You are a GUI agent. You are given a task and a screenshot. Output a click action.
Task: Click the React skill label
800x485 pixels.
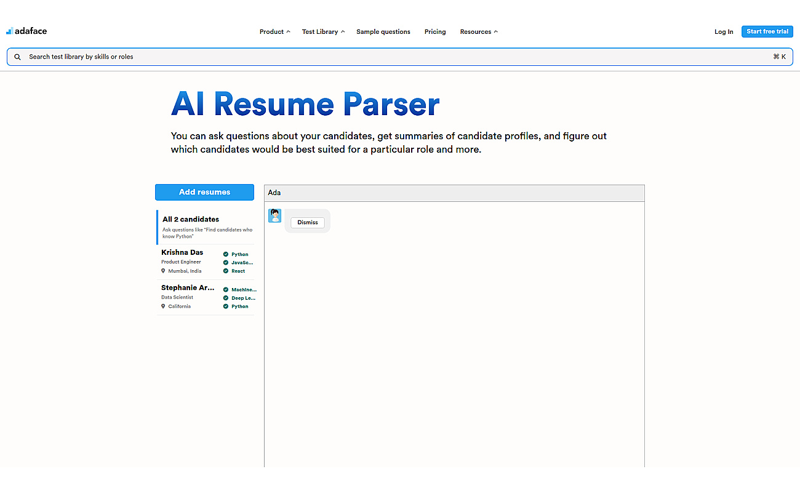tap(238, 271)
